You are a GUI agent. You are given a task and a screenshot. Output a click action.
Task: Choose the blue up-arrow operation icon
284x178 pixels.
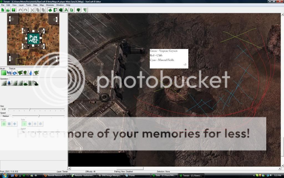click(9, 83)
